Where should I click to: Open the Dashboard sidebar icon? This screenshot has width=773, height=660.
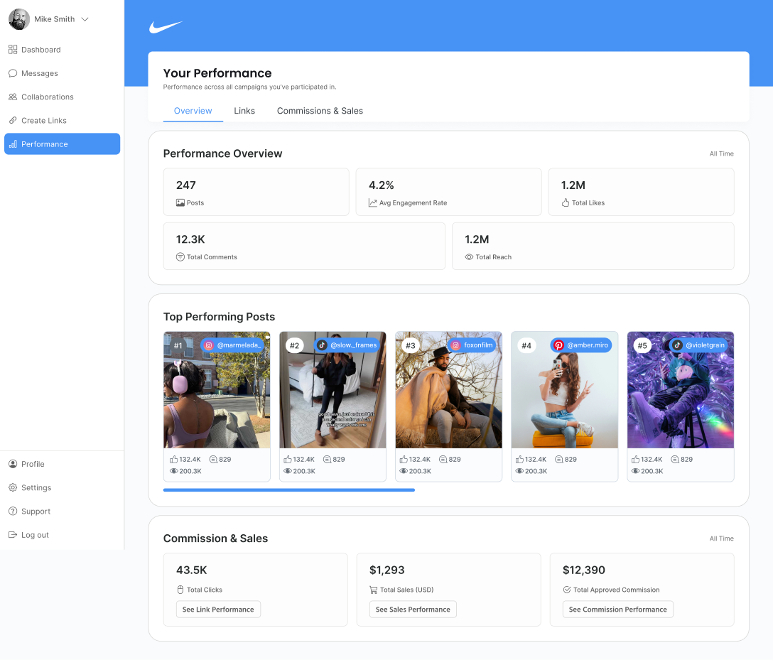pos(12,49)
